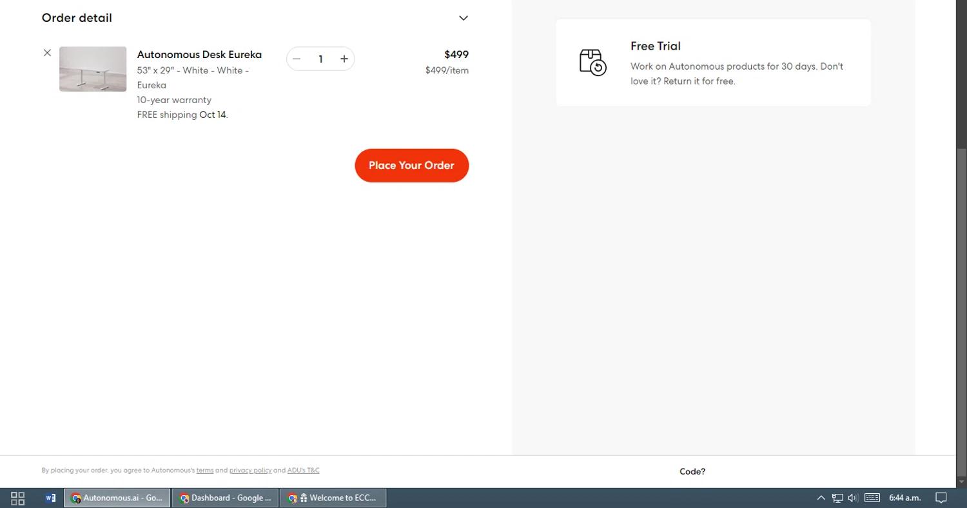This screenshot has width=967, height=508.
Task: Decrease desk quantity with minus button
Action: tap(297, 59)
